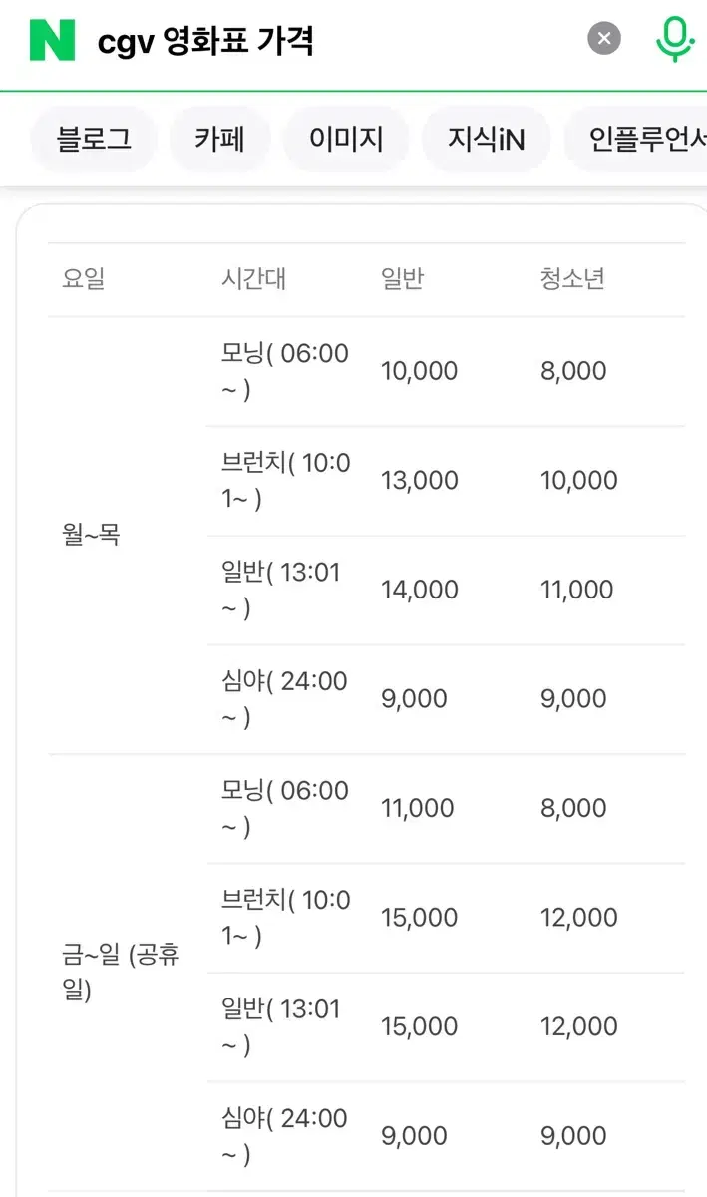707x1197 pixels.
Task: Focus the search field with cgv 영화표 가격
Action: coord(329,41)
